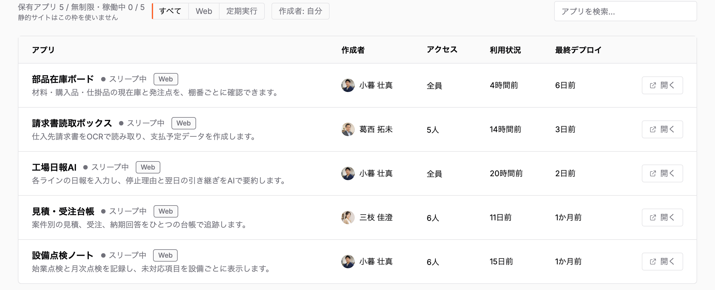Open the 請求書読取ボックス app
Viewport: 715px width, 290px height.
662,129
